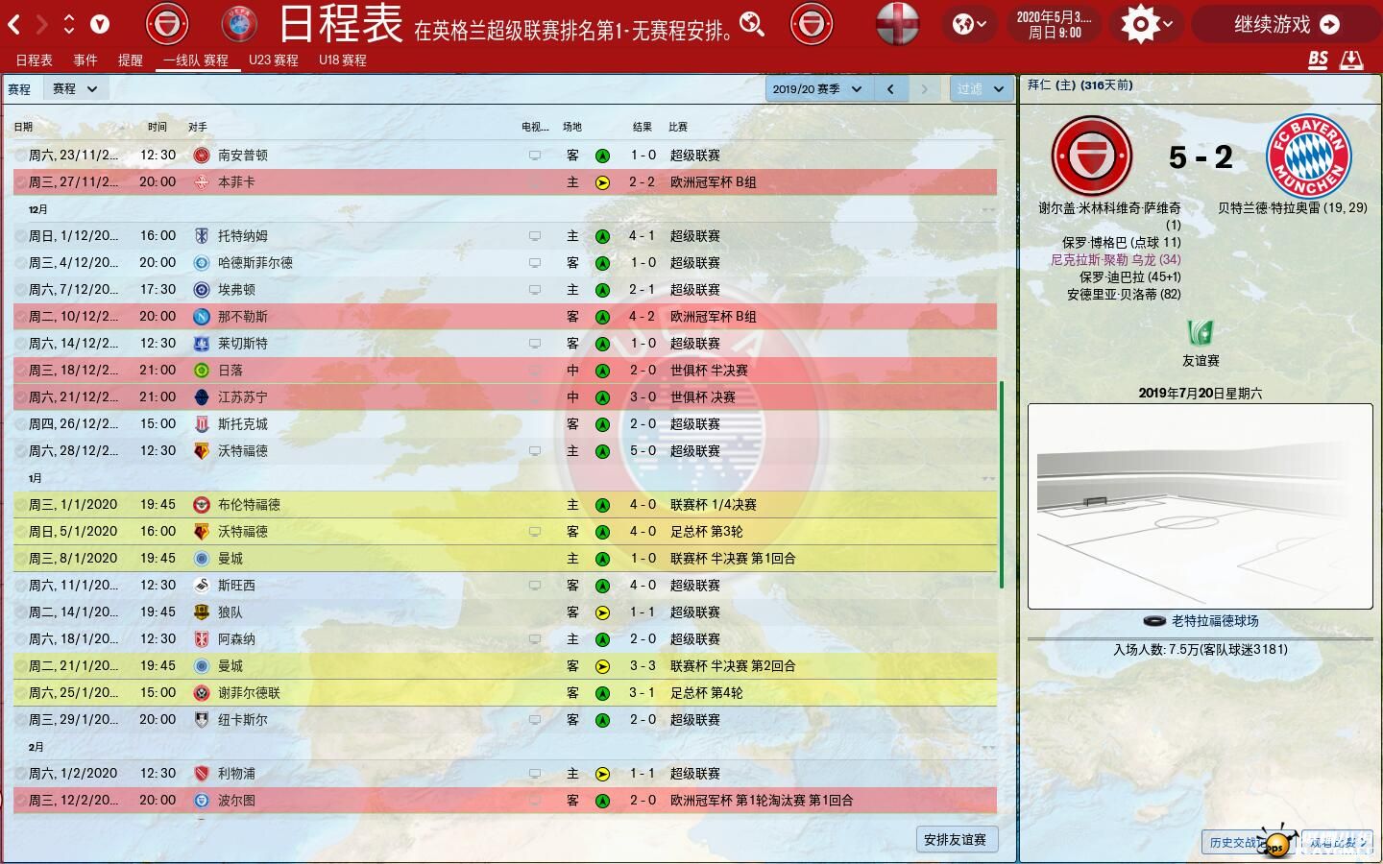Open the 5 - 0 result against 沃特福德
The image size is (1383, 864).
[643, 450]
